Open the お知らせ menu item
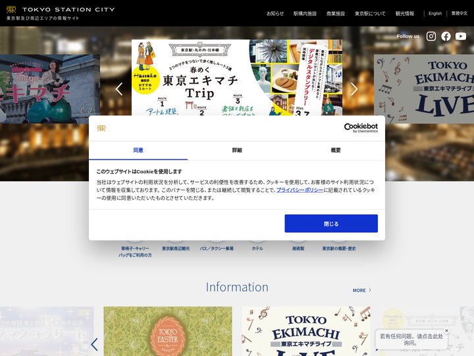 coord(275,14)
